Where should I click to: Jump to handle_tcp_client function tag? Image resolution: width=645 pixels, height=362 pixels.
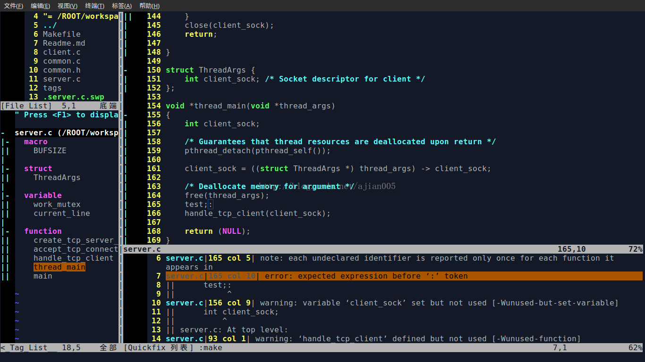[74, 258]
